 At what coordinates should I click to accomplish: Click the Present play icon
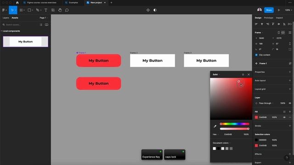[279, 10]
